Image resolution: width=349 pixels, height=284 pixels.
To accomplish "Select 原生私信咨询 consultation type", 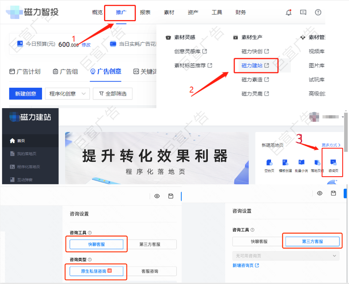I will (x=97, y=271).
